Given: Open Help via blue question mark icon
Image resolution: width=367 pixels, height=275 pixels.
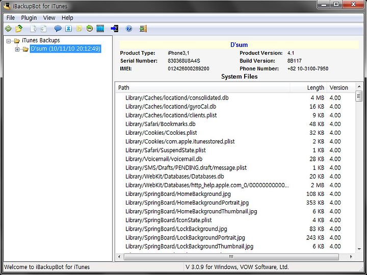Looking at the screenshot, I should [129, 29].
